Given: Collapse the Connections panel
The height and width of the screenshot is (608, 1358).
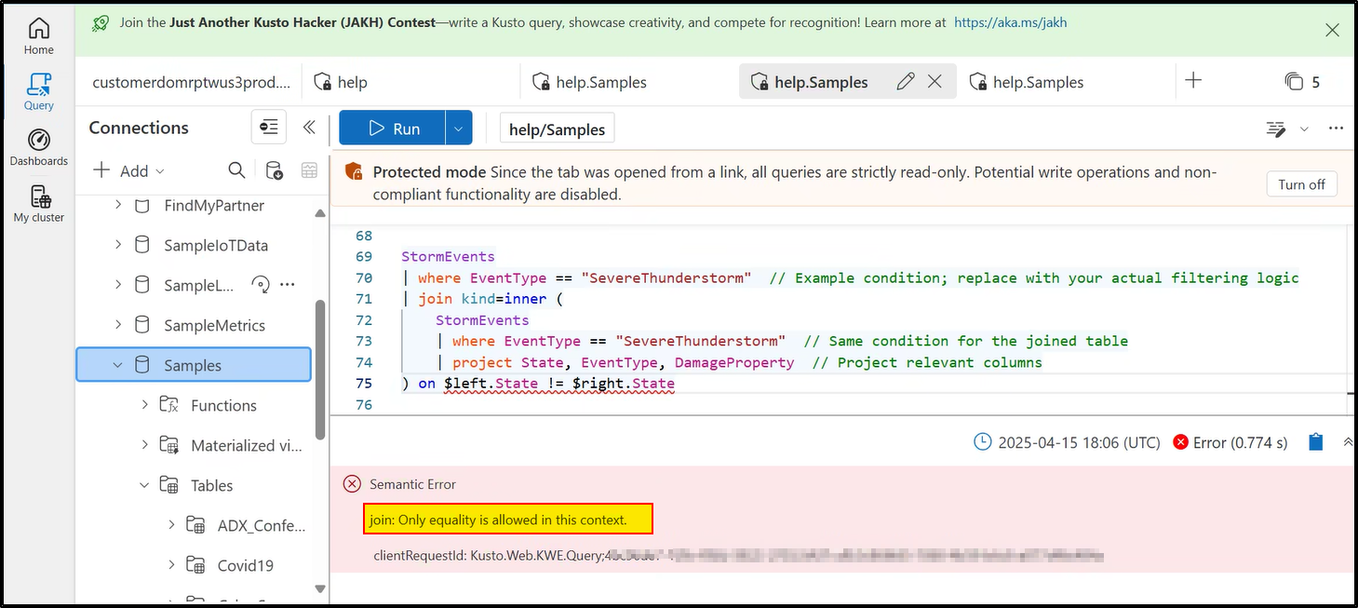Looking at the screenshot, I should pos(309,128).
